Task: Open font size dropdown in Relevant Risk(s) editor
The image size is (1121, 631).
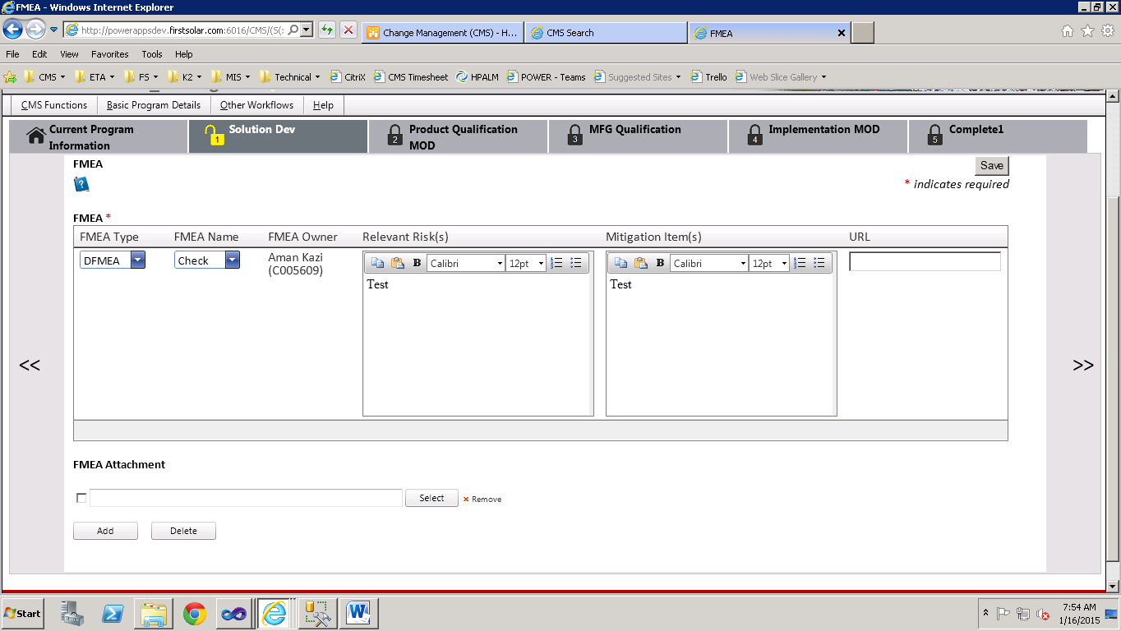Action: [526, 264]
